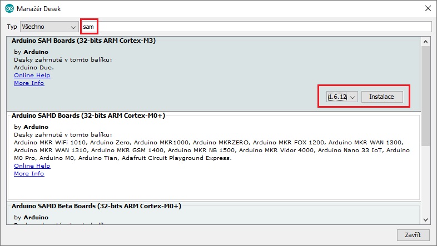
Task: Open Online Help link for Arduino SAMD Boards
Action: click(32, 165)
